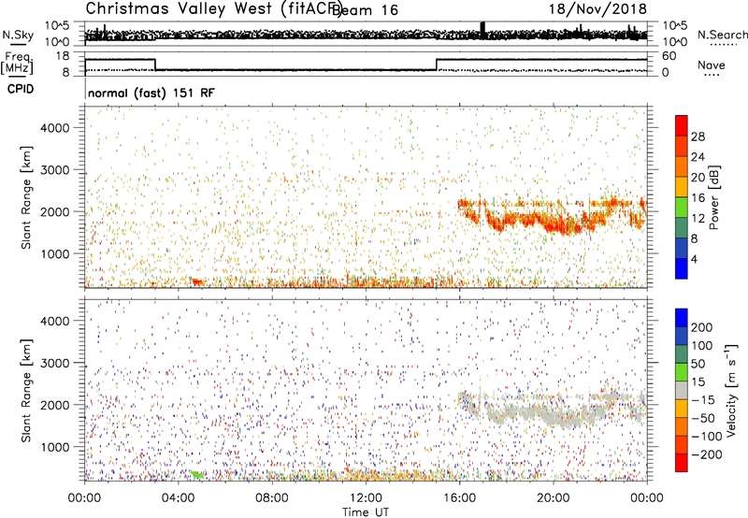The height and width of the screenshot is (518, 748).
Task: Click the '12' label on power colorbar
Action: click(698, 219)
